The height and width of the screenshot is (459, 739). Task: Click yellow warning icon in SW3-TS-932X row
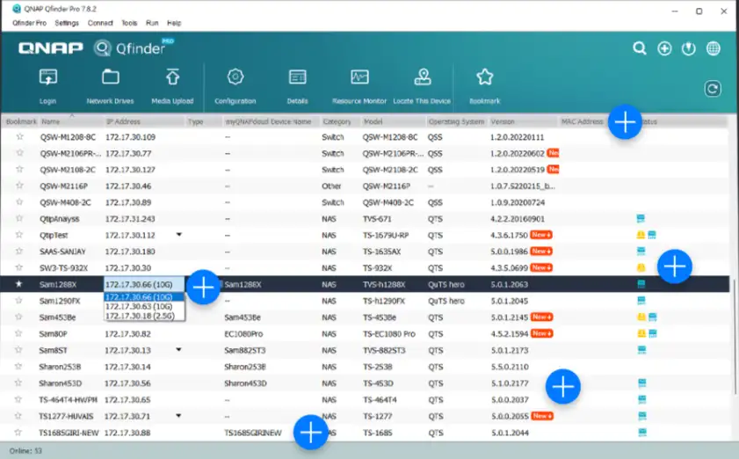pyautogui.click(x=641, y=267)
